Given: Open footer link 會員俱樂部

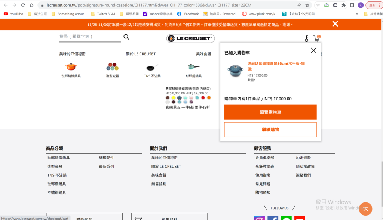Looking at the screenshot, I should point(265,158).
